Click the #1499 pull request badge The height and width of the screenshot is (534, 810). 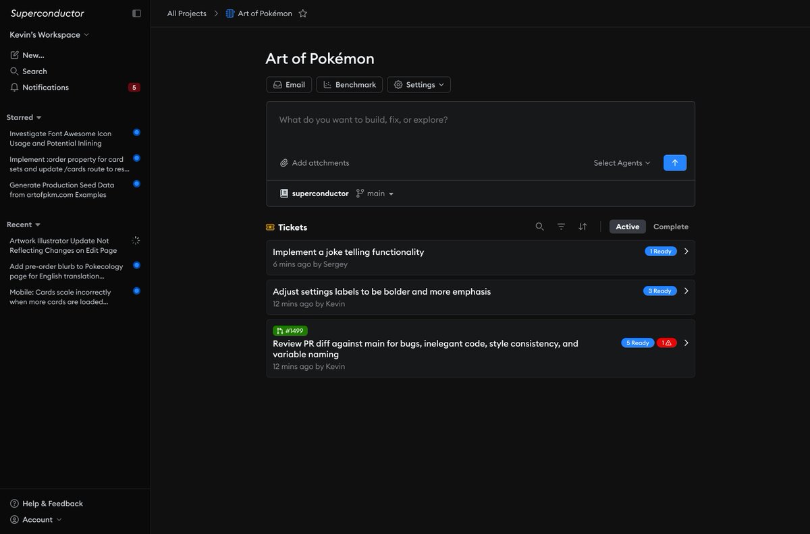coord(290,330)
